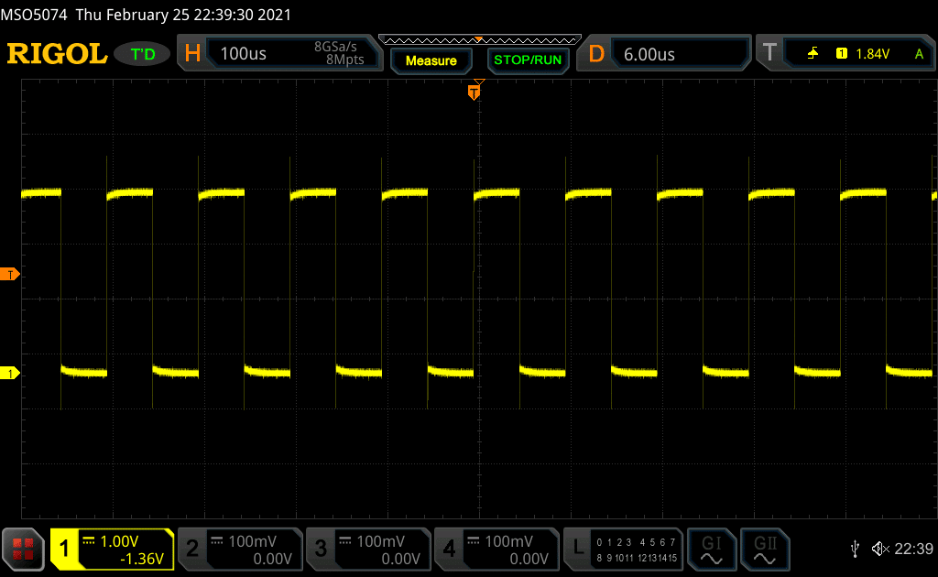This screenshot has height=577, width=938.
Task: Click the RIGOL logo
Action: click(x=57, y=55)
